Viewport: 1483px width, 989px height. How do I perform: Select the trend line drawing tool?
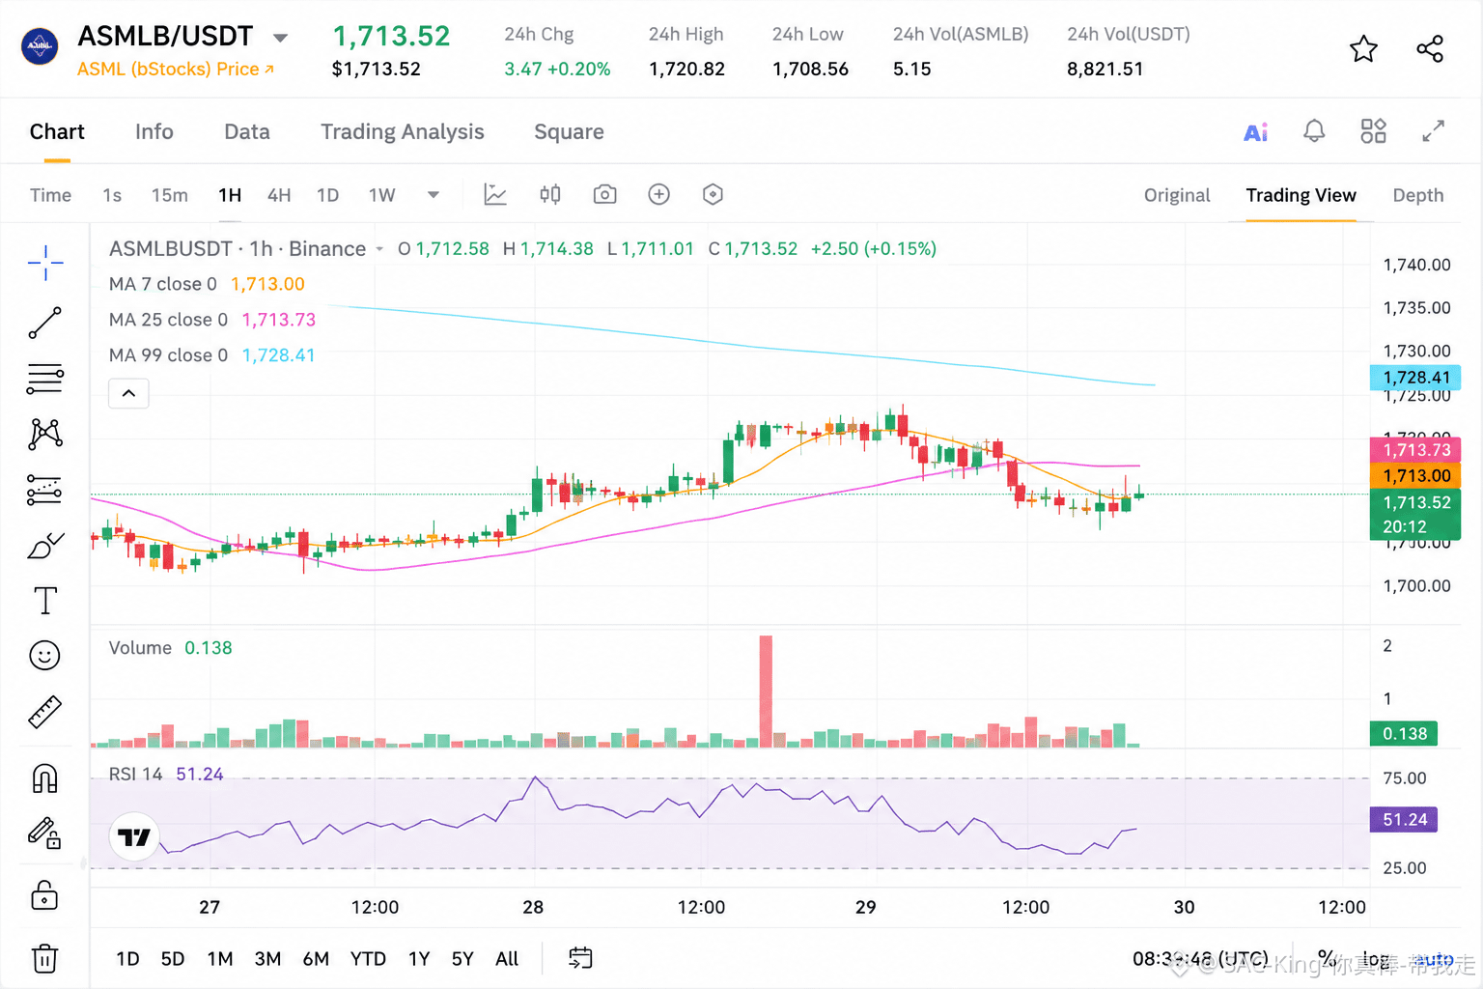point(45,323)
